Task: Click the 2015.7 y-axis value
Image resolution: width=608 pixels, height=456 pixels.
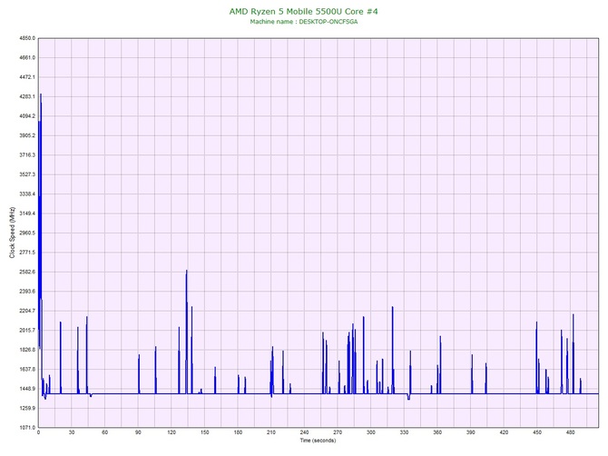Action: (x=27, y=331)
